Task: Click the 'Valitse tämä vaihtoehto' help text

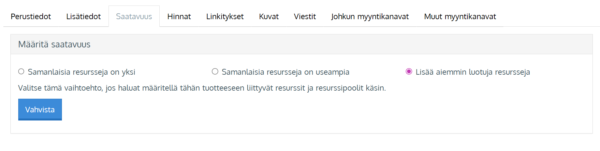Action: coord(202,88)
